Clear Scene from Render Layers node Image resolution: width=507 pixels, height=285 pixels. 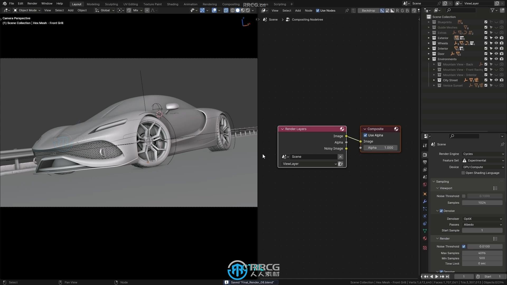pyautogui.click(x=340, y=157)
